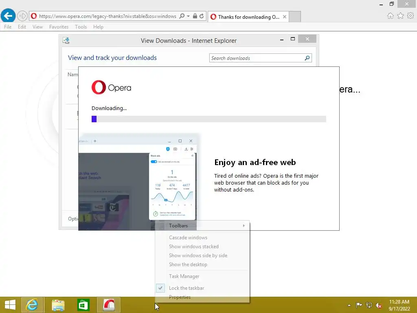This screenshot has height=313, width=417.
Task: Maximize the View Downloads window
Action: click(x=292, y=39)
